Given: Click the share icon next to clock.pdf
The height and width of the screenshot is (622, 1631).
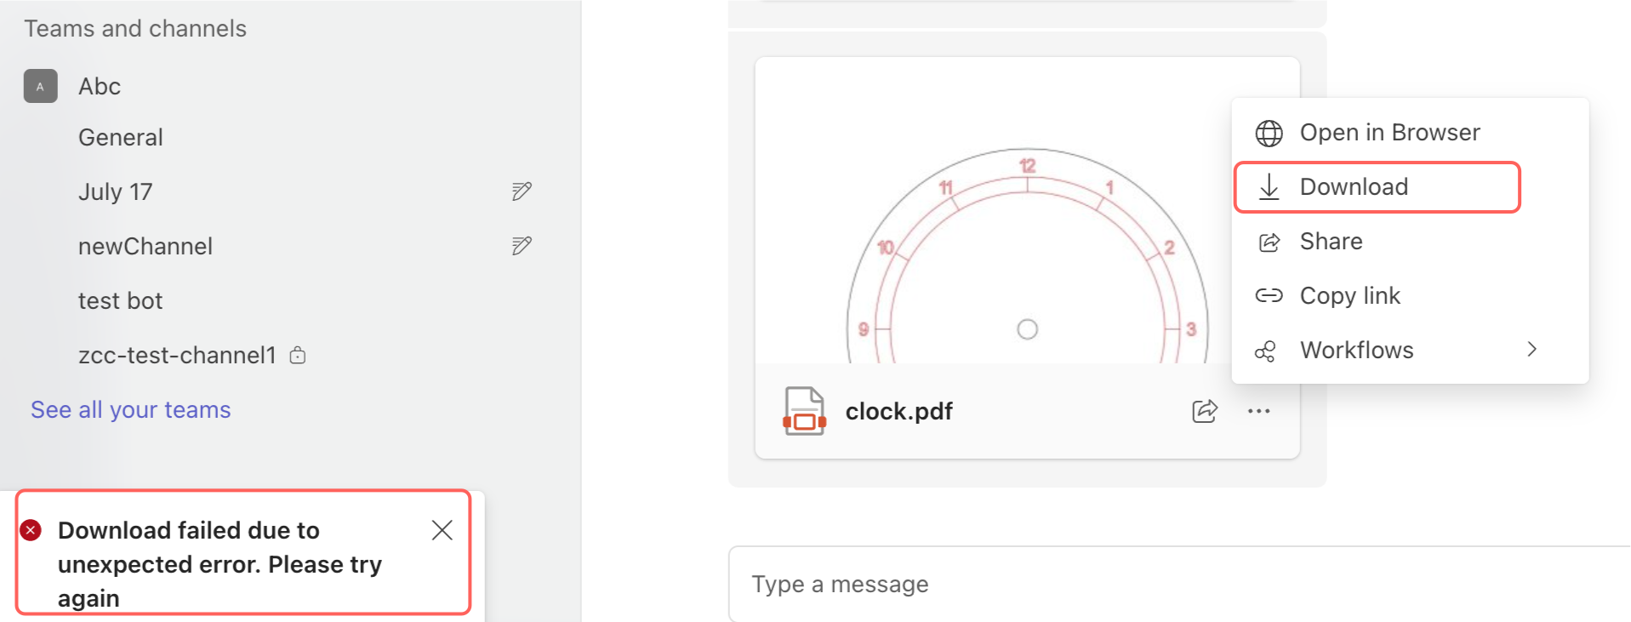Looking at the screenshot, I should 1205,411.
